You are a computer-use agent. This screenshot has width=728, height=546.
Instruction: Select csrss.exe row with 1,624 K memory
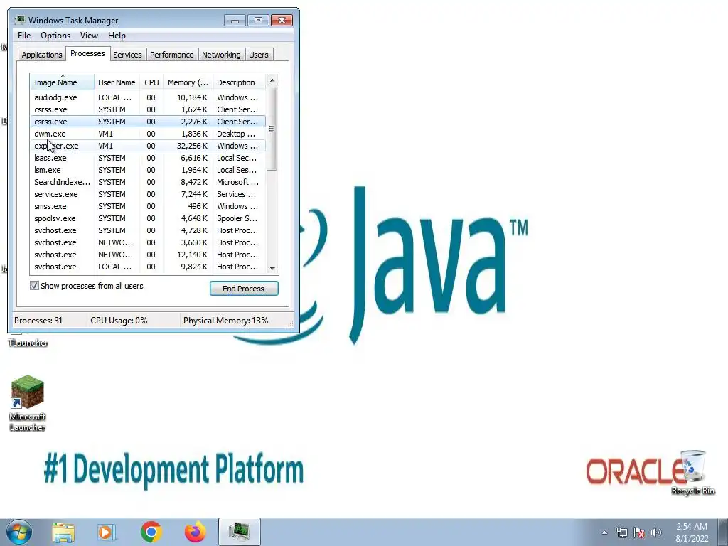148,109
